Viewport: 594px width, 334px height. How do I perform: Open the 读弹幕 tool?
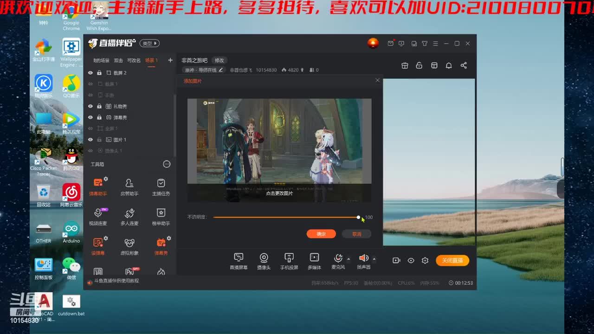pos(98,246)
